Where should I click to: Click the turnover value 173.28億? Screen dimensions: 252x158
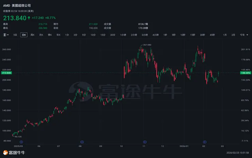(143, 28)
